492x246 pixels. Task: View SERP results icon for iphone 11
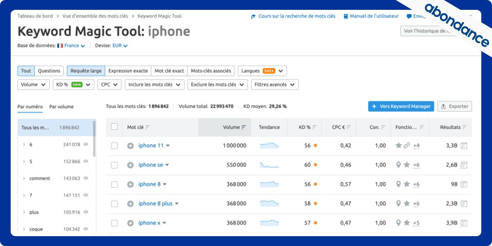click(x=464, y=146)
